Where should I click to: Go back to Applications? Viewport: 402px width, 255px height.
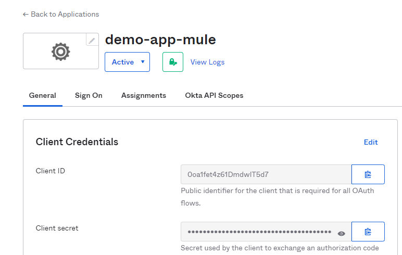point(61,14)
